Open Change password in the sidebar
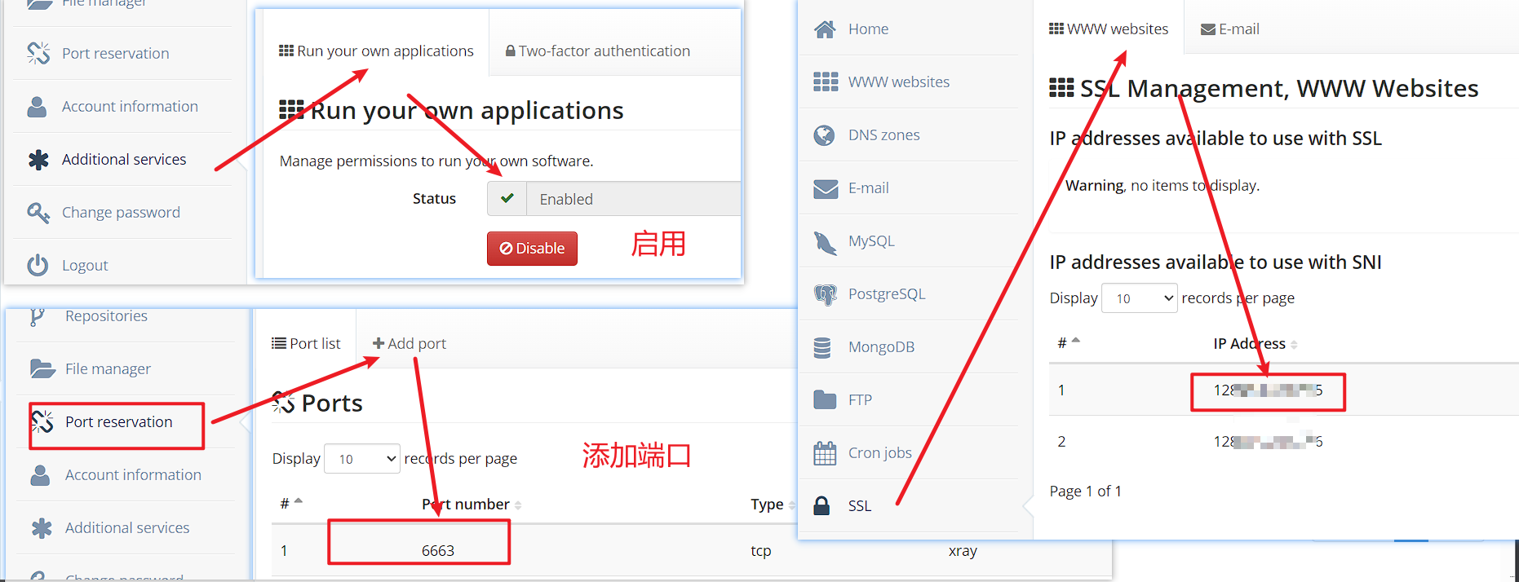 click(120, 213)
